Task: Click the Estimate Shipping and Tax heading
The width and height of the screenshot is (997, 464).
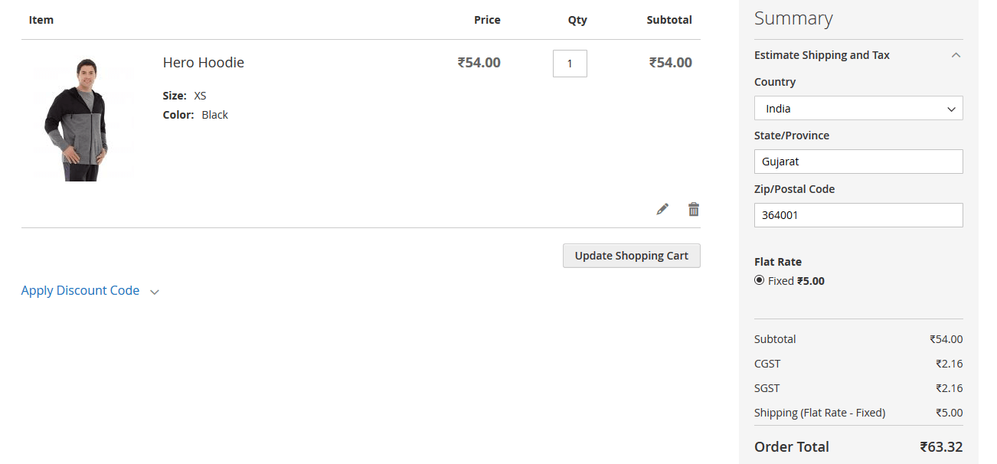Action: click(822, 55)
